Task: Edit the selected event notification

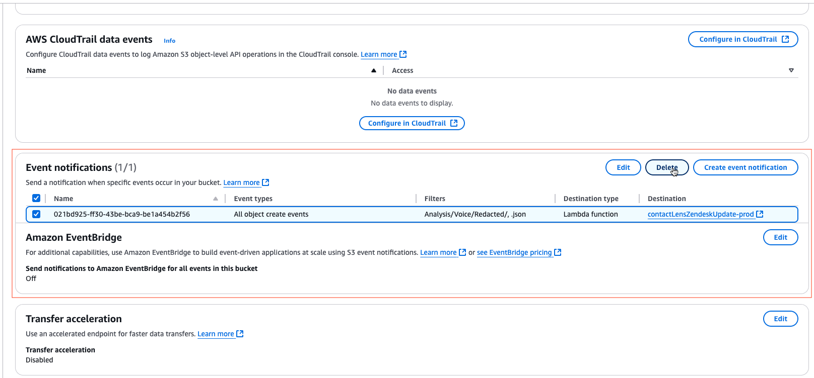Action: (x=623, y=167)
